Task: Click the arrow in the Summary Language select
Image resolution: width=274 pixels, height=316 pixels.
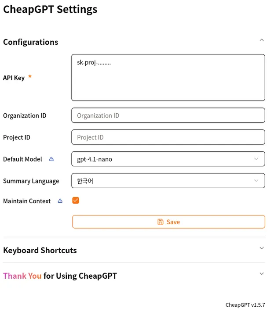Action: [256, 180]
